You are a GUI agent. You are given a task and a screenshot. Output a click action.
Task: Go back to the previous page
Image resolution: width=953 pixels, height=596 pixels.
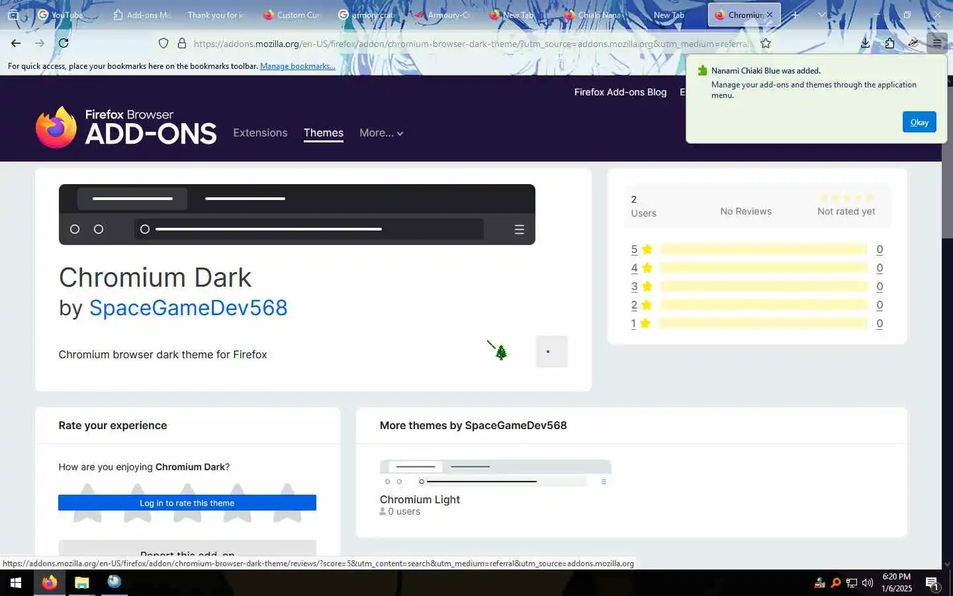[x=16, y=43]
